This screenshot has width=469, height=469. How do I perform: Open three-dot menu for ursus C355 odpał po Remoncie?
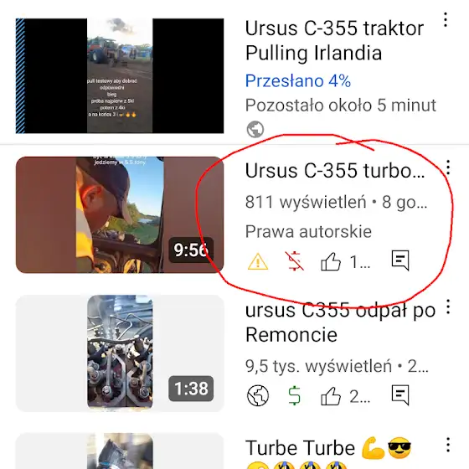point(448,307)
